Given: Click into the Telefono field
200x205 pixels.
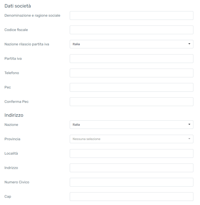Looking at the screenshot, I should coord(131,73).
